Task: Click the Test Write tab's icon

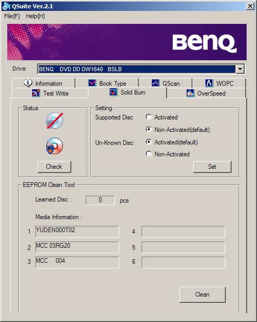Action: tap(36, 93)
